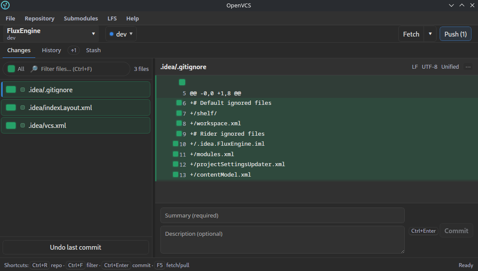Switch to the Stash tab
This screenshot has height=271, width=478.
click(93, 50)
